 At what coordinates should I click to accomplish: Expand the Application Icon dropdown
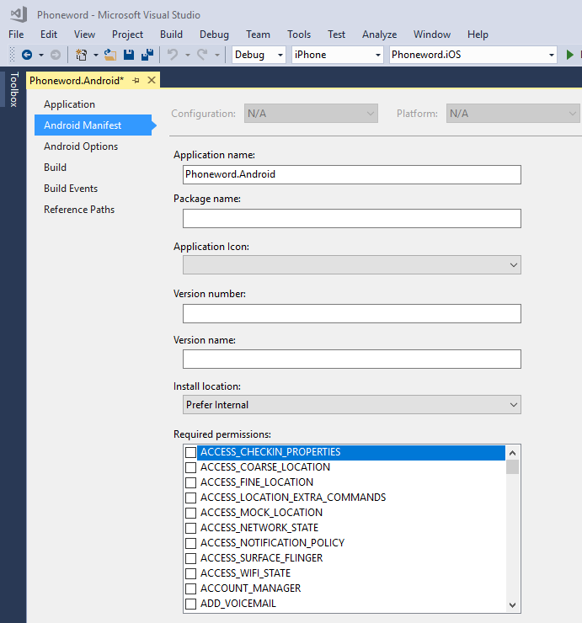tap(351, 265)
